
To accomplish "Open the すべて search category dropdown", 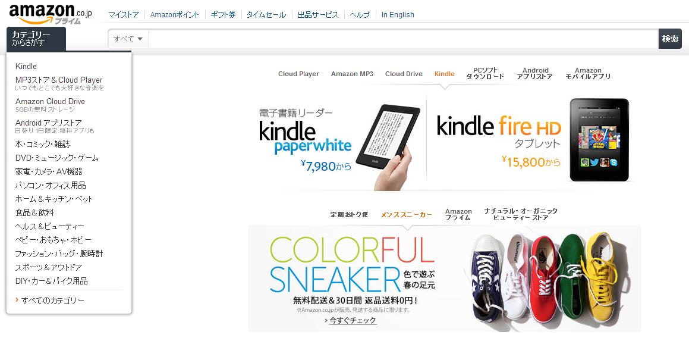I will tap(128, 39).
